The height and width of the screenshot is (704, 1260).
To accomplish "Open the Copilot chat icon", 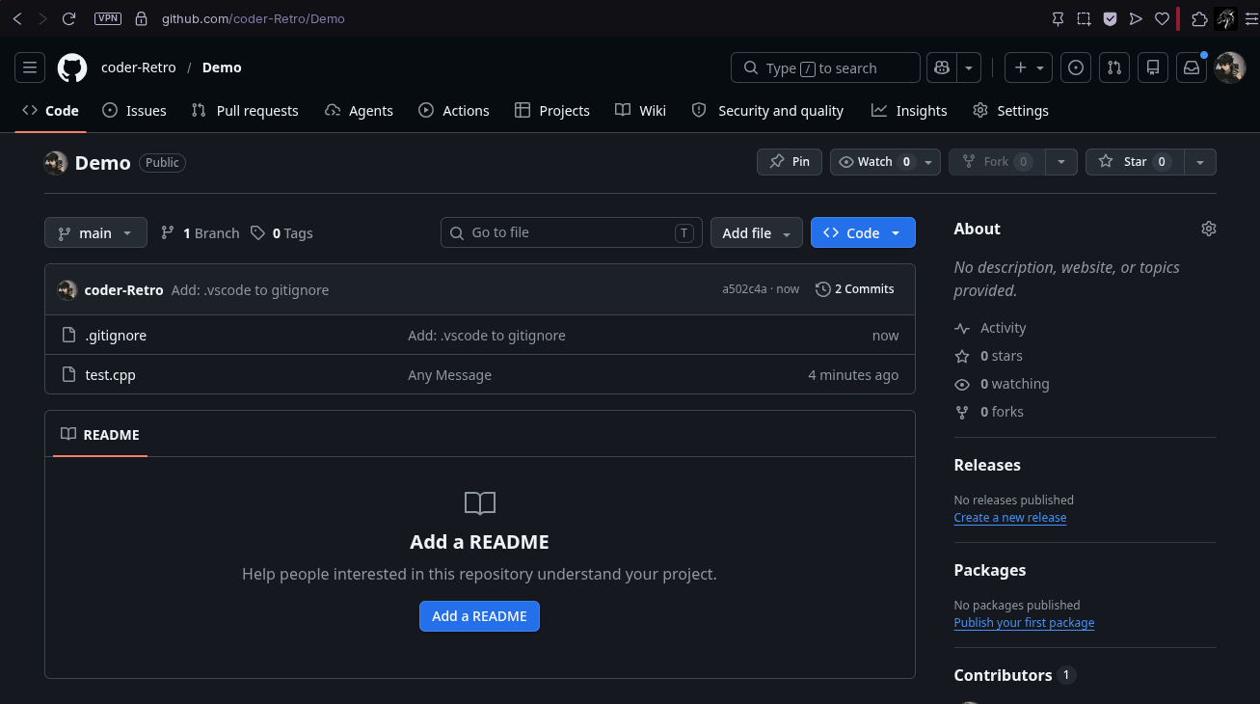I will click(x=942, y=68).
